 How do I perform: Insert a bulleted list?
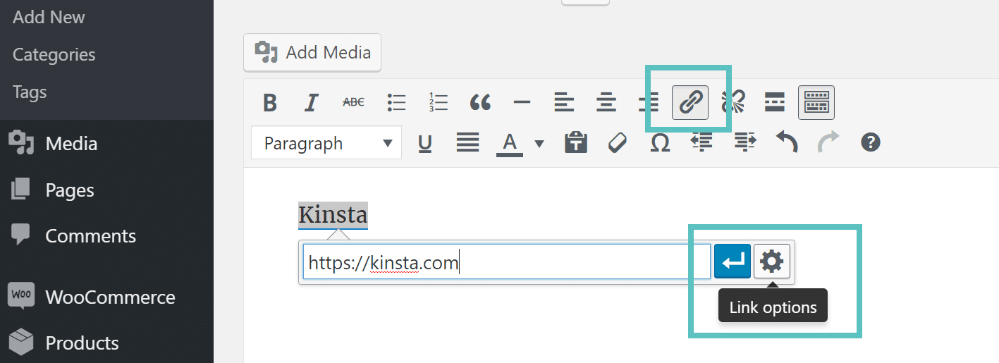click(396, 103)
